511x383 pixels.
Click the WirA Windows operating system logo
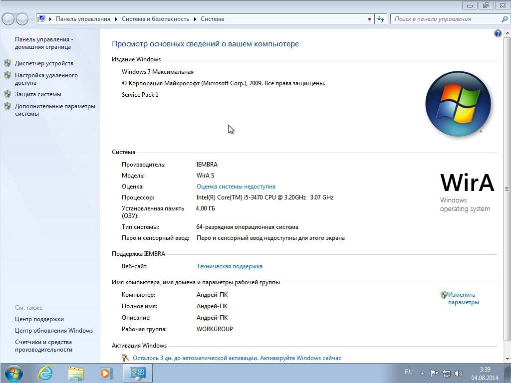click(467, 192)
